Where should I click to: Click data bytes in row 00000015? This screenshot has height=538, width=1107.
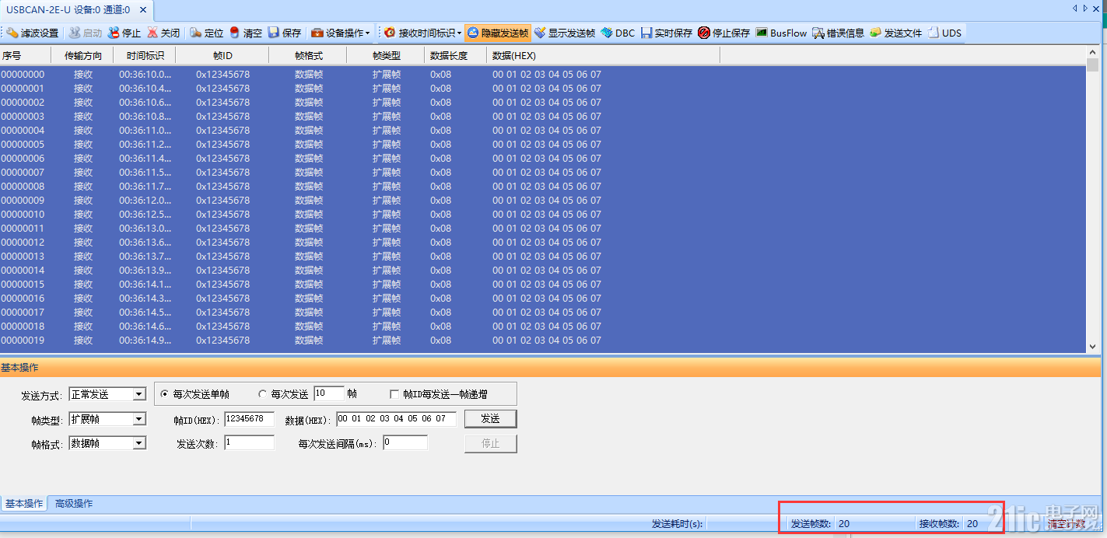(547, 285)
